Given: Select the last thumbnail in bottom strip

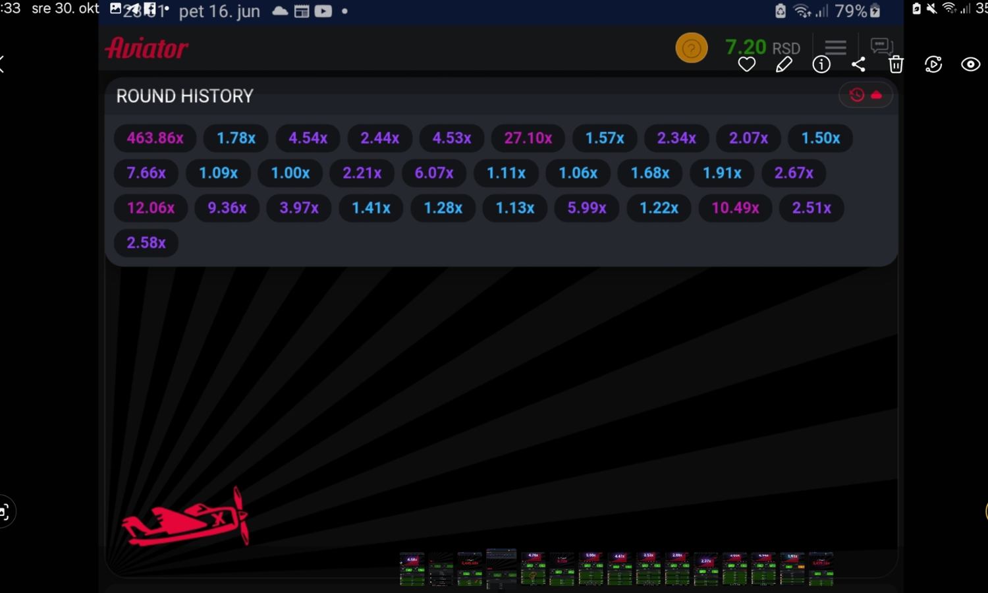Looking at the screenshot, I should pyautogui.click(x=821, y=569).
